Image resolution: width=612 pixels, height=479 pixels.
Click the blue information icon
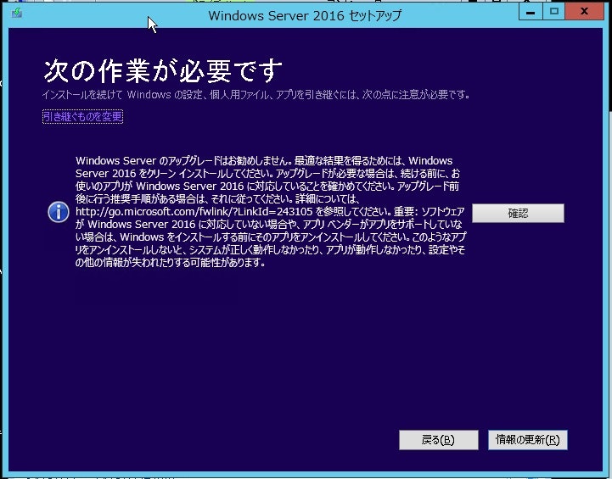click(x=59, y=212)
